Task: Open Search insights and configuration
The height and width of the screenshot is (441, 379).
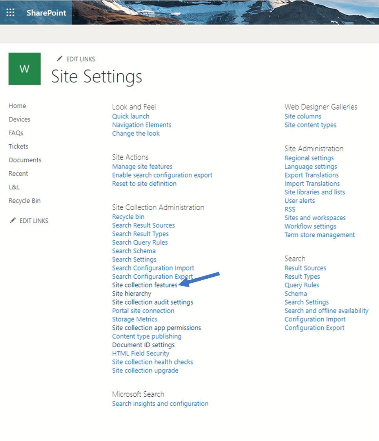Action: click(160, 403)
